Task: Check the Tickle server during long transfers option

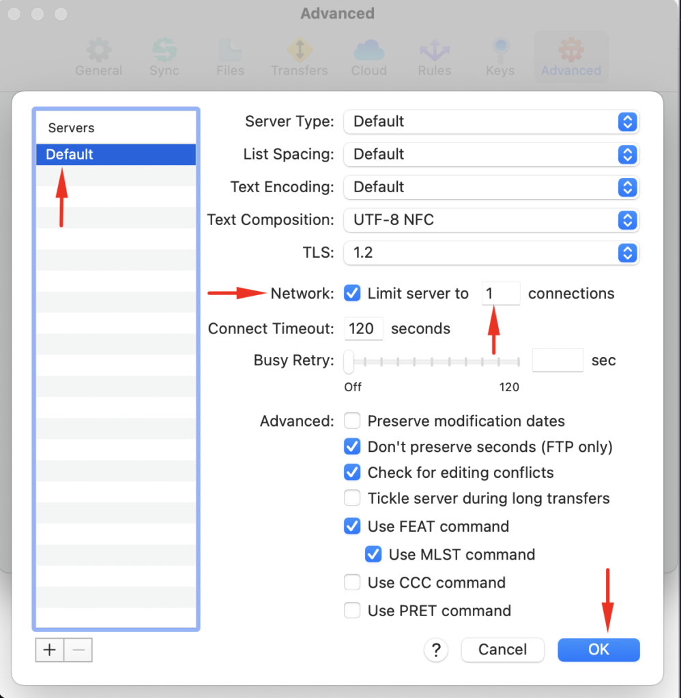Action: coord(352,498)
